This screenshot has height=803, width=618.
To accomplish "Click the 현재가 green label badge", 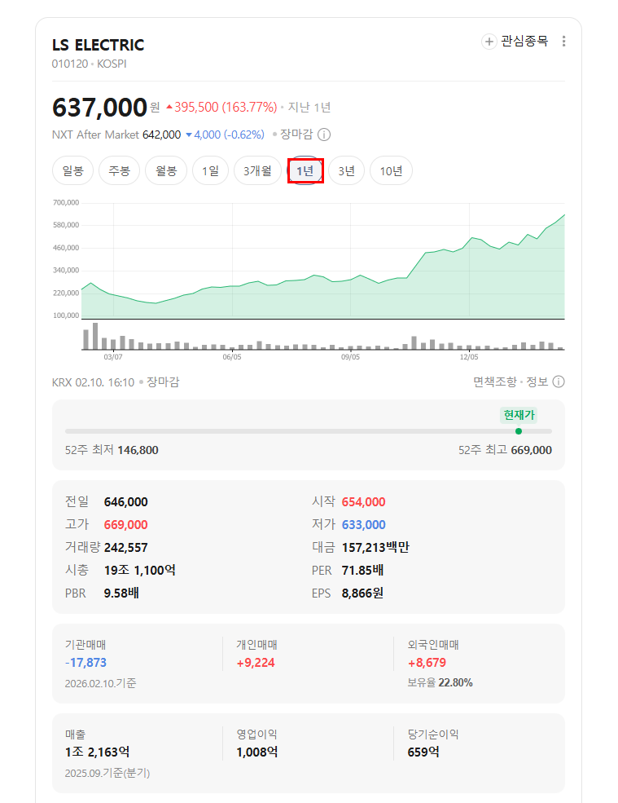I will coord(519,415).
